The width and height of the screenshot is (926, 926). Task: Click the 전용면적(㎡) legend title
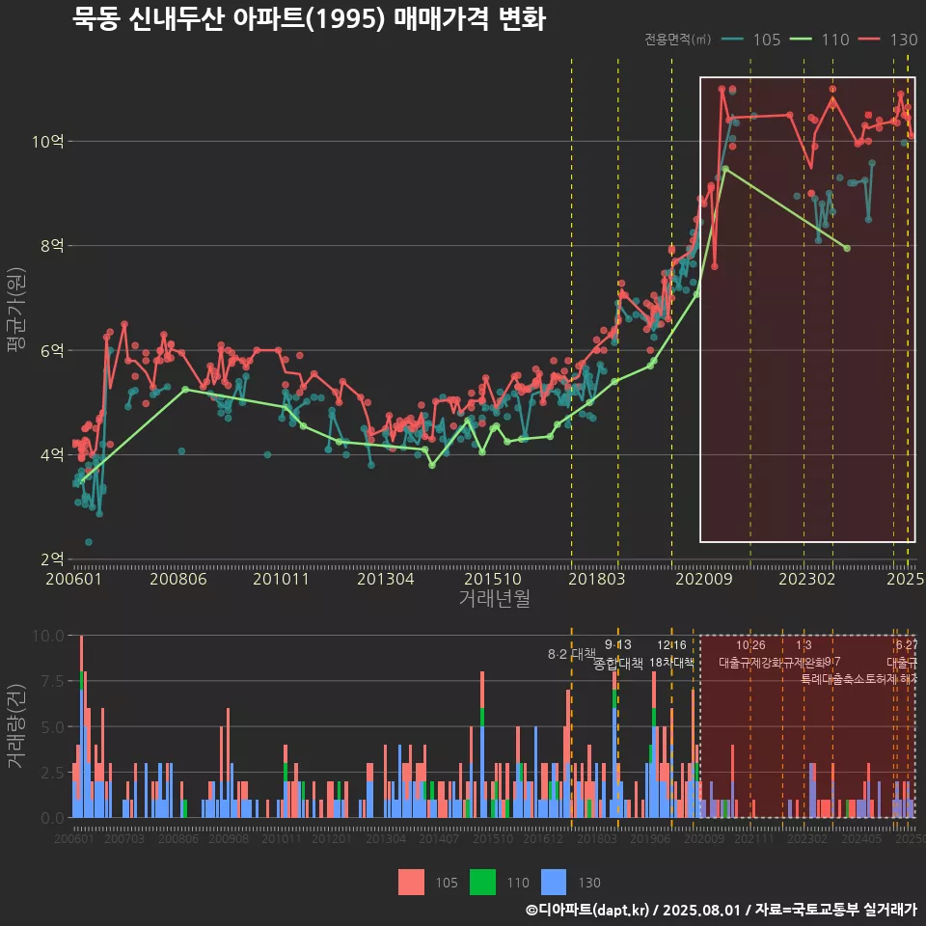pos(677,39)
